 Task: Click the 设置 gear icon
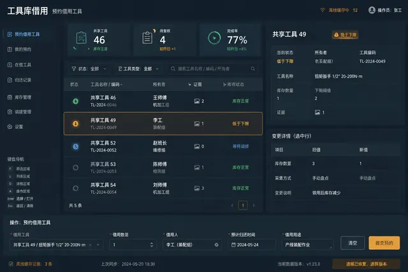10,127
